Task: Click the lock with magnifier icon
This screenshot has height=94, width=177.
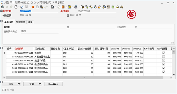Action: (x=100, y=7)
